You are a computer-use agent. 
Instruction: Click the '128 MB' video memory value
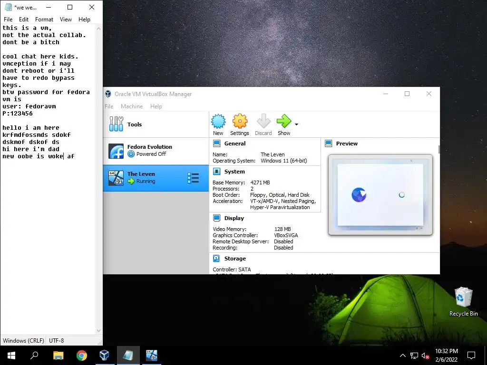pyautogui.click(x=282, y=229)
